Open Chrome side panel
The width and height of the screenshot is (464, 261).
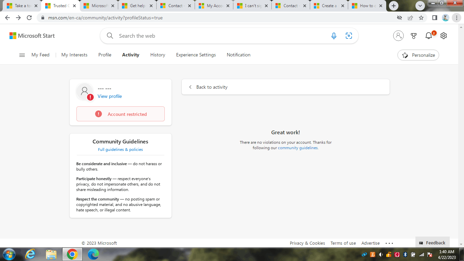pyautogui.click(x=434, y=18)
